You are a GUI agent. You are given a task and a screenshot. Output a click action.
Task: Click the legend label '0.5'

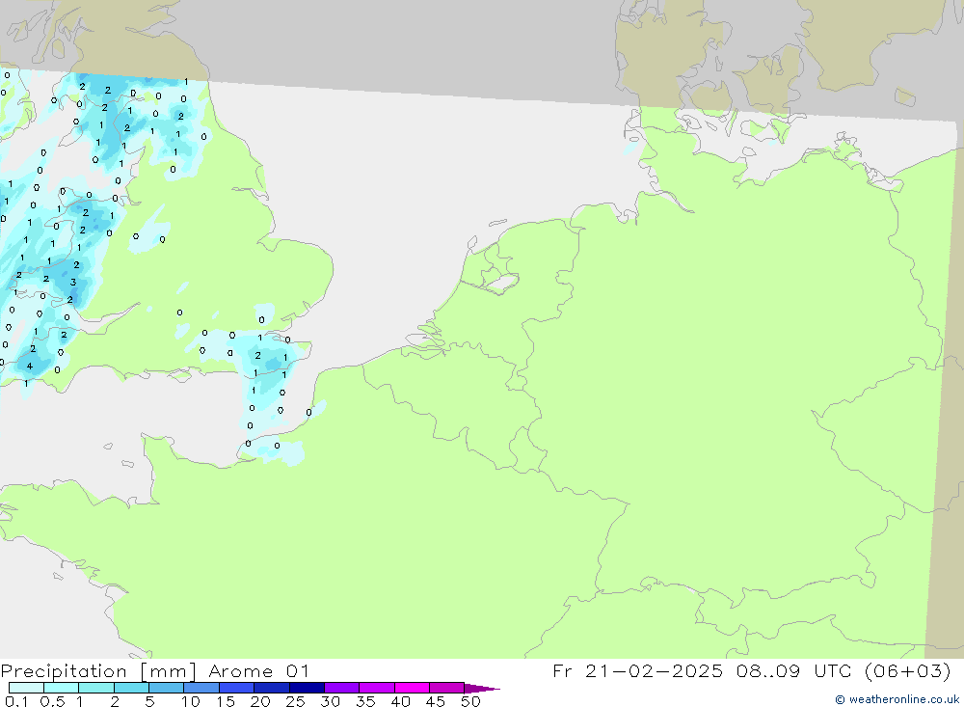(52, 701)
